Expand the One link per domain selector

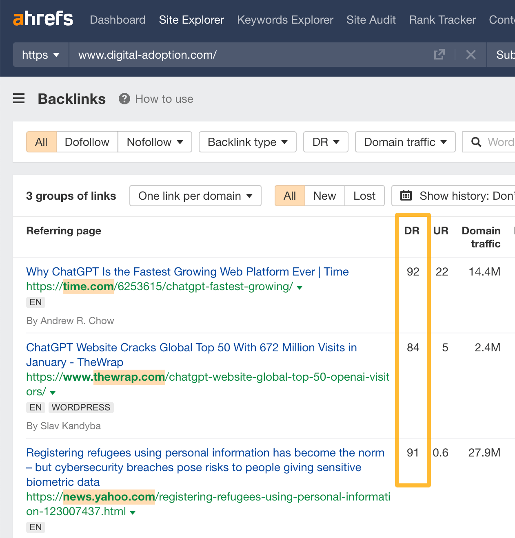tap(195, 196)
